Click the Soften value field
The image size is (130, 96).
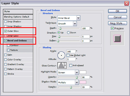pos(86,41)
